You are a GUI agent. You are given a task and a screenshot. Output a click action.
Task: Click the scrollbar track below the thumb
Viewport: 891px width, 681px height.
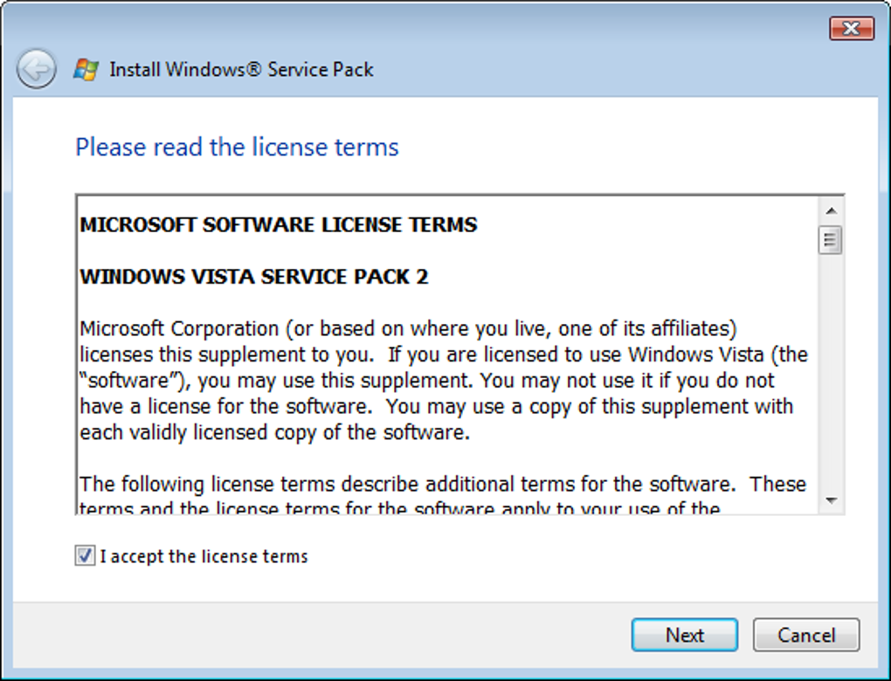click(x=831, y=375)
